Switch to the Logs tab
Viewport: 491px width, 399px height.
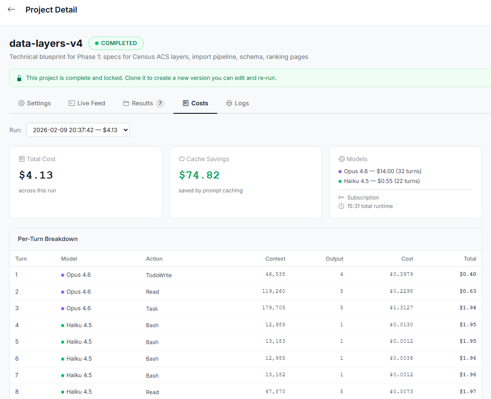point(237,103)
